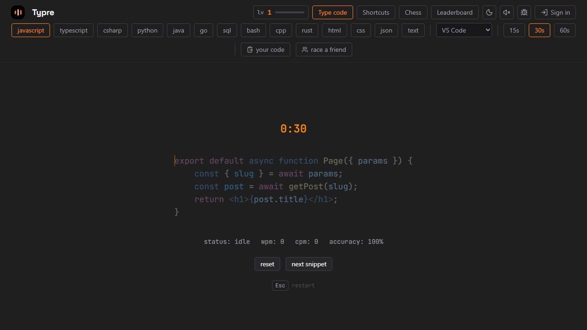
Task: Choose sql language option
Action: 227,30
